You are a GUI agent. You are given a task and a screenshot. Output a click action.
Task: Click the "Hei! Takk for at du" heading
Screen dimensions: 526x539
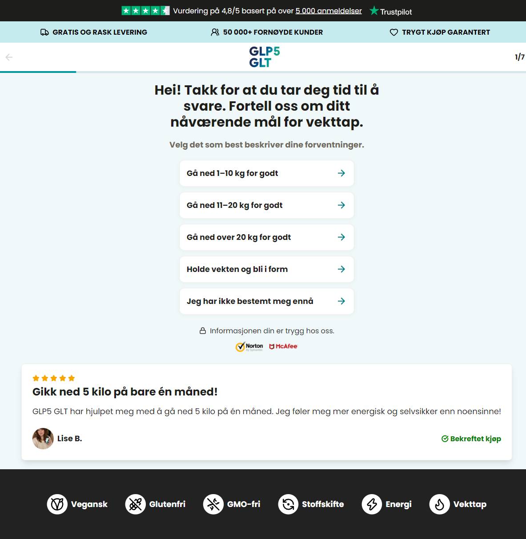267,106
